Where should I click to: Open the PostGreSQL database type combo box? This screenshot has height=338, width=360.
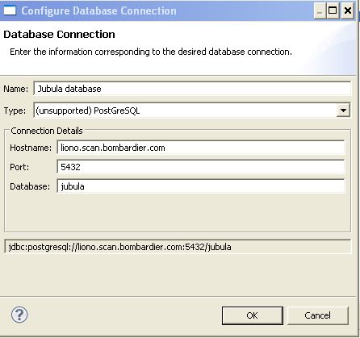point(192,111)
